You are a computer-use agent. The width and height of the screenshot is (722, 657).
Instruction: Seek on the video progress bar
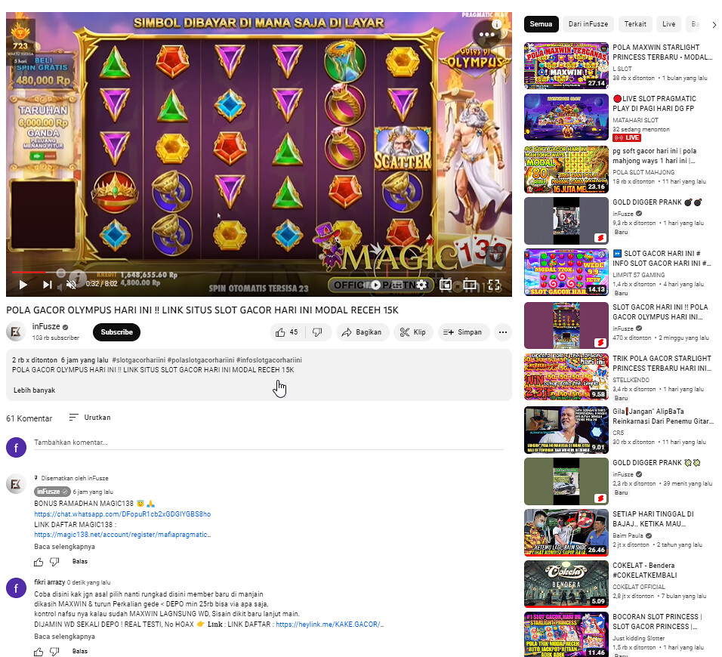pos(259,272)
